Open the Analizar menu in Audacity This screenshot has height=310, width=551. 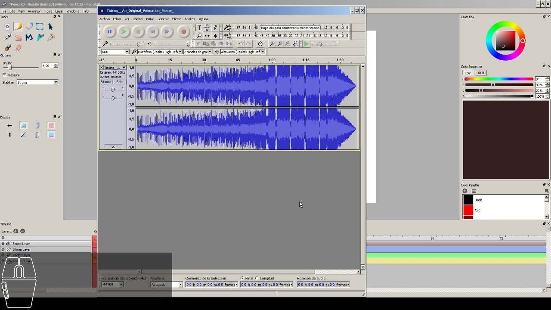[190, 19]
